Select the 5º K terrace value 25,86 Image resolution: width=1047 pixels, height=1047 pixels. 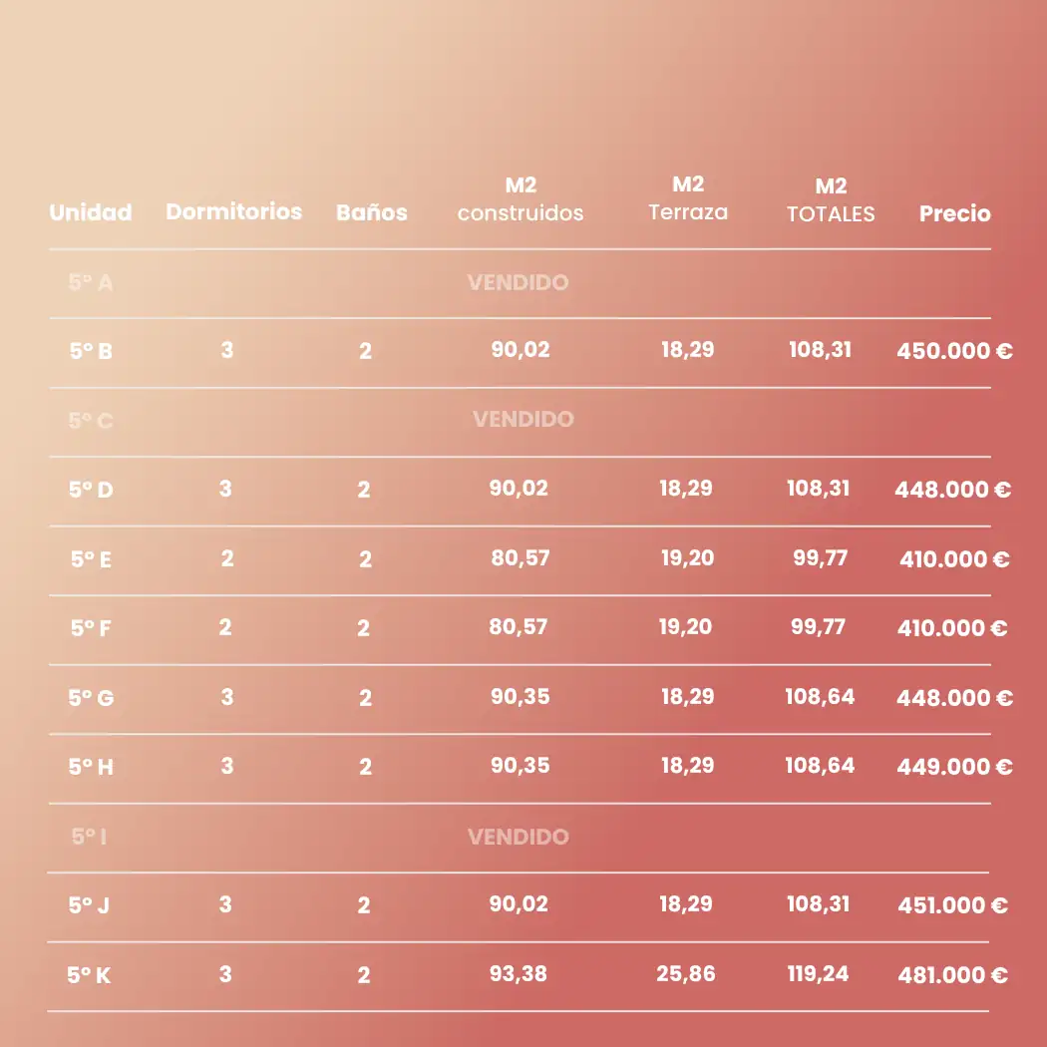click(x=686, y=973)
